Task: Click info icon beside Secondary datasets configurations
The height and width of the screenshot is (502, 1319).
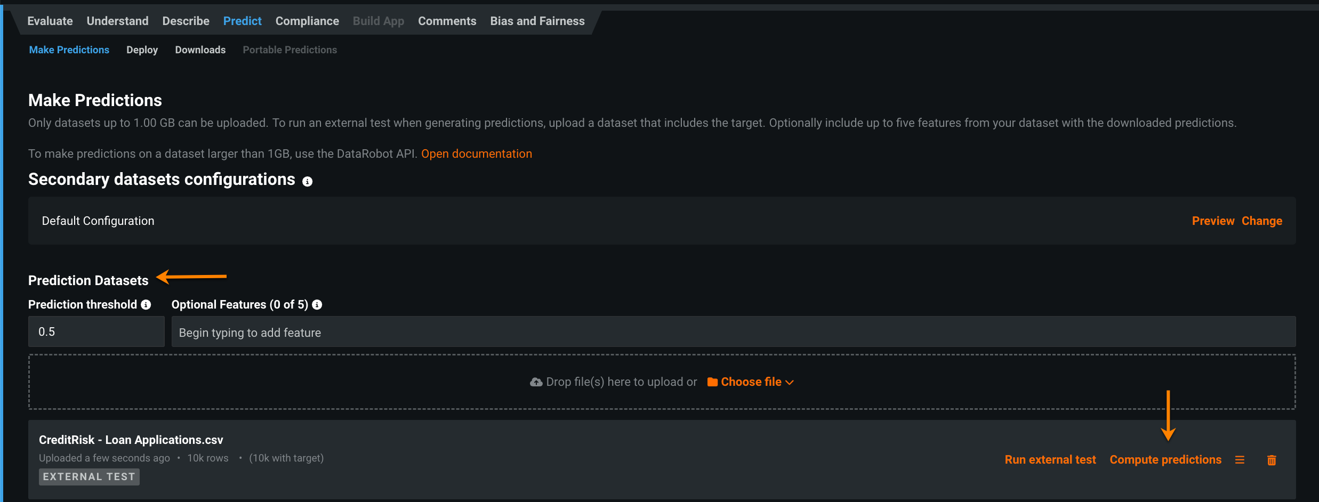Action: tap(307, 182)
